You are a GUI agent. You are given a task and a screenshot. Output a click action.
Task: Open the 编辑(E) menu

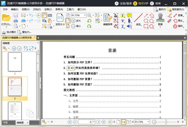[14, 9]
